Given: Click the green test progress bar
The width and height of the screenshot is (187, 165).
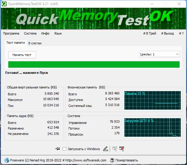Looking at the screenshot, I should 94,64.
